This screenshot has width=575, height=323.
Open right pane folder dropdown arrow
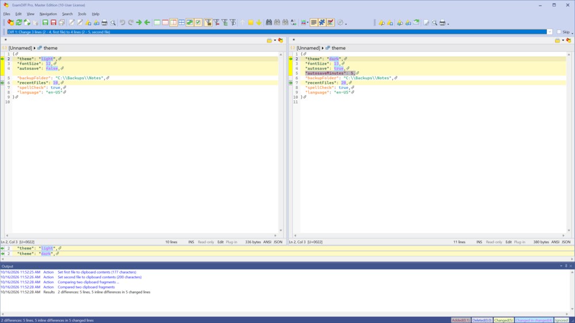pos(563,40)
